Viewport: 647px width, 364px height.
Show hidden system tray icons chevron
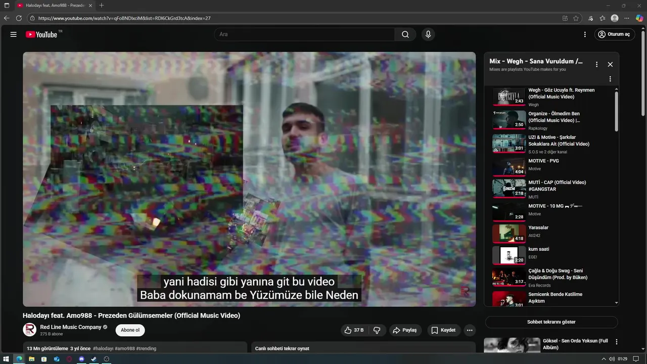(604, 359)
